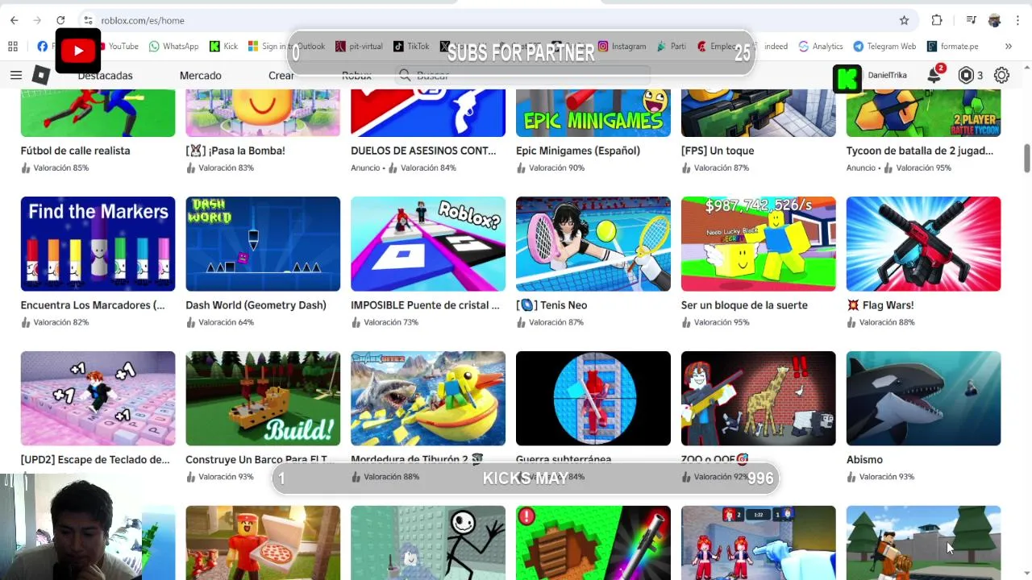
Task: Open the media control icon in the browser toolbar
Action: pyautogui.click(x=972, y=20)
